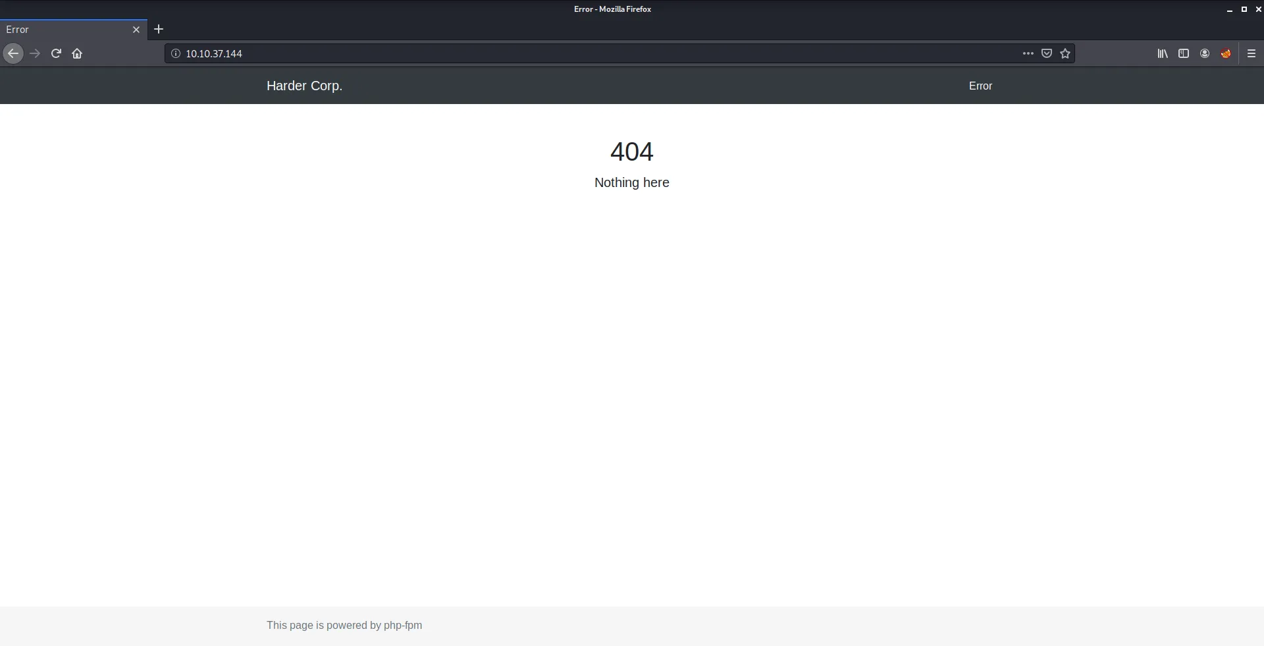
Task: Click the orange extension icon in toolbar
Action: [x=1226, y=53]
